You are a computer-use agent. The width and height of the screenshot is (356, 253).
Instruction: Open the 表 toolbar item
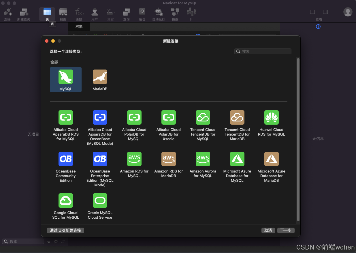point(47,14)
